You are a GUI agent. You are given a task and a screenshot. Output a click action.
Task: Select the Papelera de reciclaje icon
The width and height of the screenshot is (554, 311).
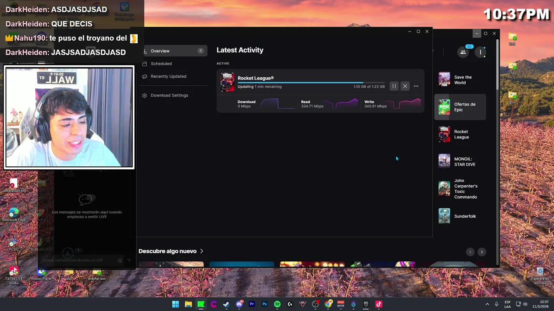click(x=540, y=276)
